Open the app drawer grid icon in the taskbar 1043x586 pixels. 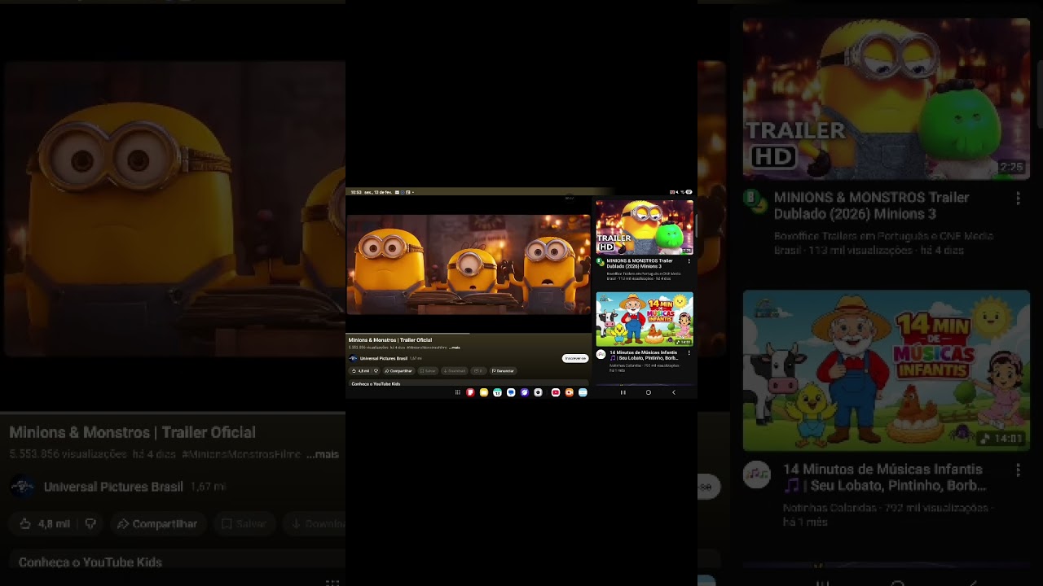point(458,392)
